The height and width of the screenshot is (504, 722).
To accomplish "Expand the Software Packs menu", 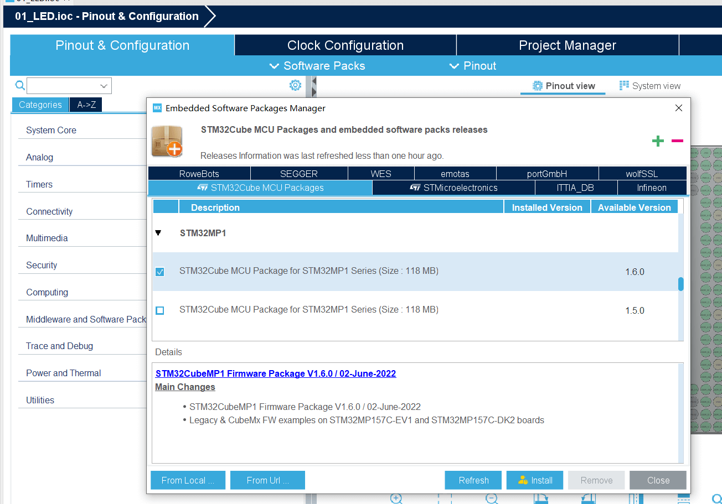I will coord(317,66).
